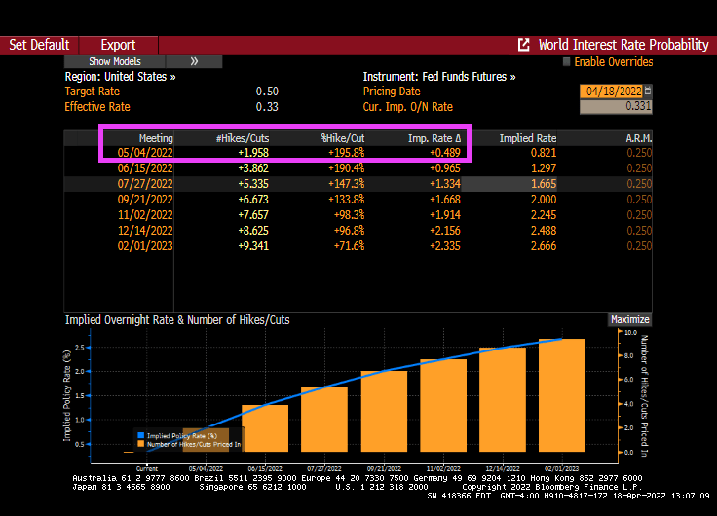Maximize the Implied Overnight Rate chart
This screenshot has height=516, width=717.
pyautogui.click(x=629, y=319)
